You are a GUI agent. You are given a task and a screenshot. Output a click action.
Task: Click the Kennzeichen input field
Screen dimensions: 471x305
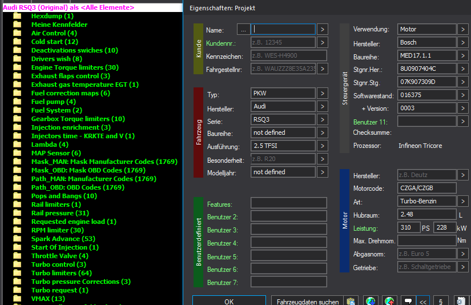pos(289,55)
